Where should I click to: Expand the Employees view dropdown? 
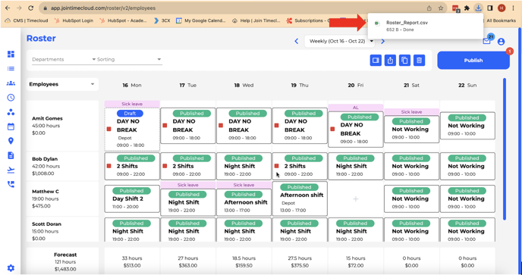coord(62,84)
